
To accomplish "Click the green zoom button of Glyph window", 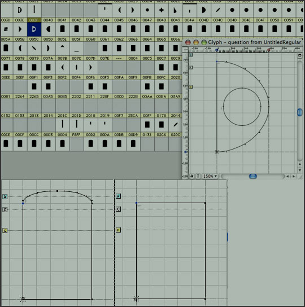I will 204,42.
